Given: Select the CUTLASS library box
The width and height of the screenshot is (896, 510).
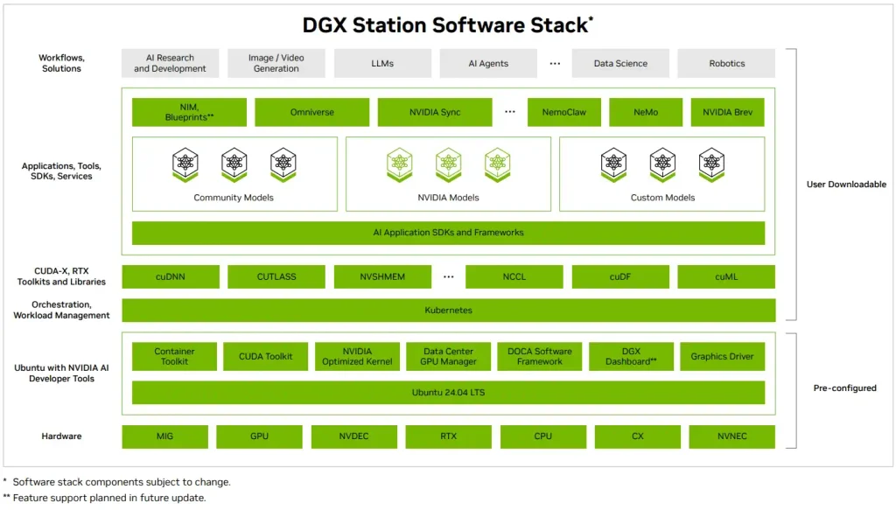Looking at the screenshot, I should point(276,276).
